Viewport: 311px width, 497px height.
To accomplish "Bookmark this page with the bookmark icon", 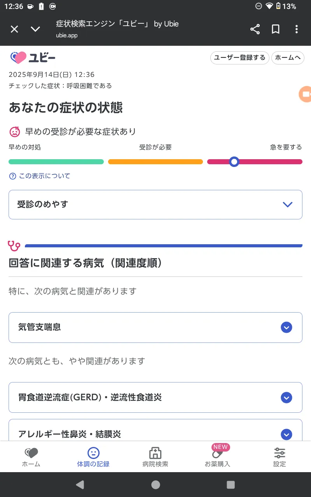I will (276, 29).
